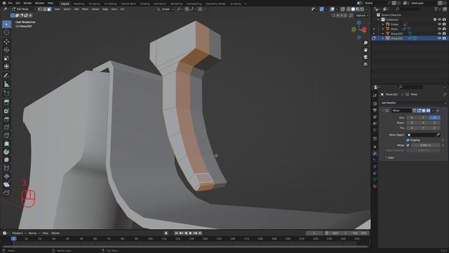Select the Rotate tool
Screen dimensions: 449x253
tap(6, 50)
